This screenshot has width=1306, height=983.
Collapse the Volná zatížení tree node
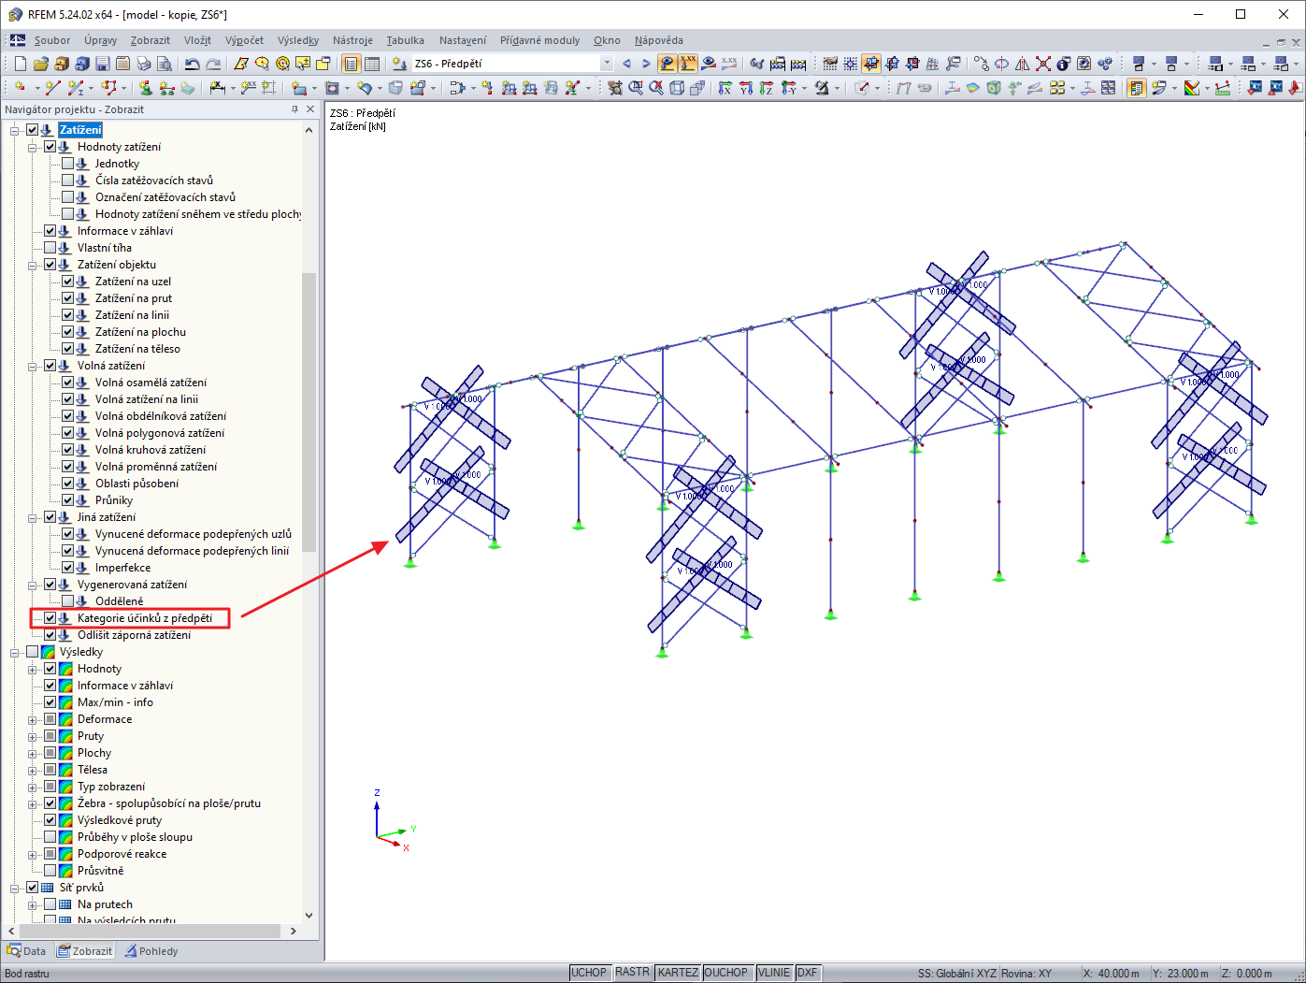point(33,366)
